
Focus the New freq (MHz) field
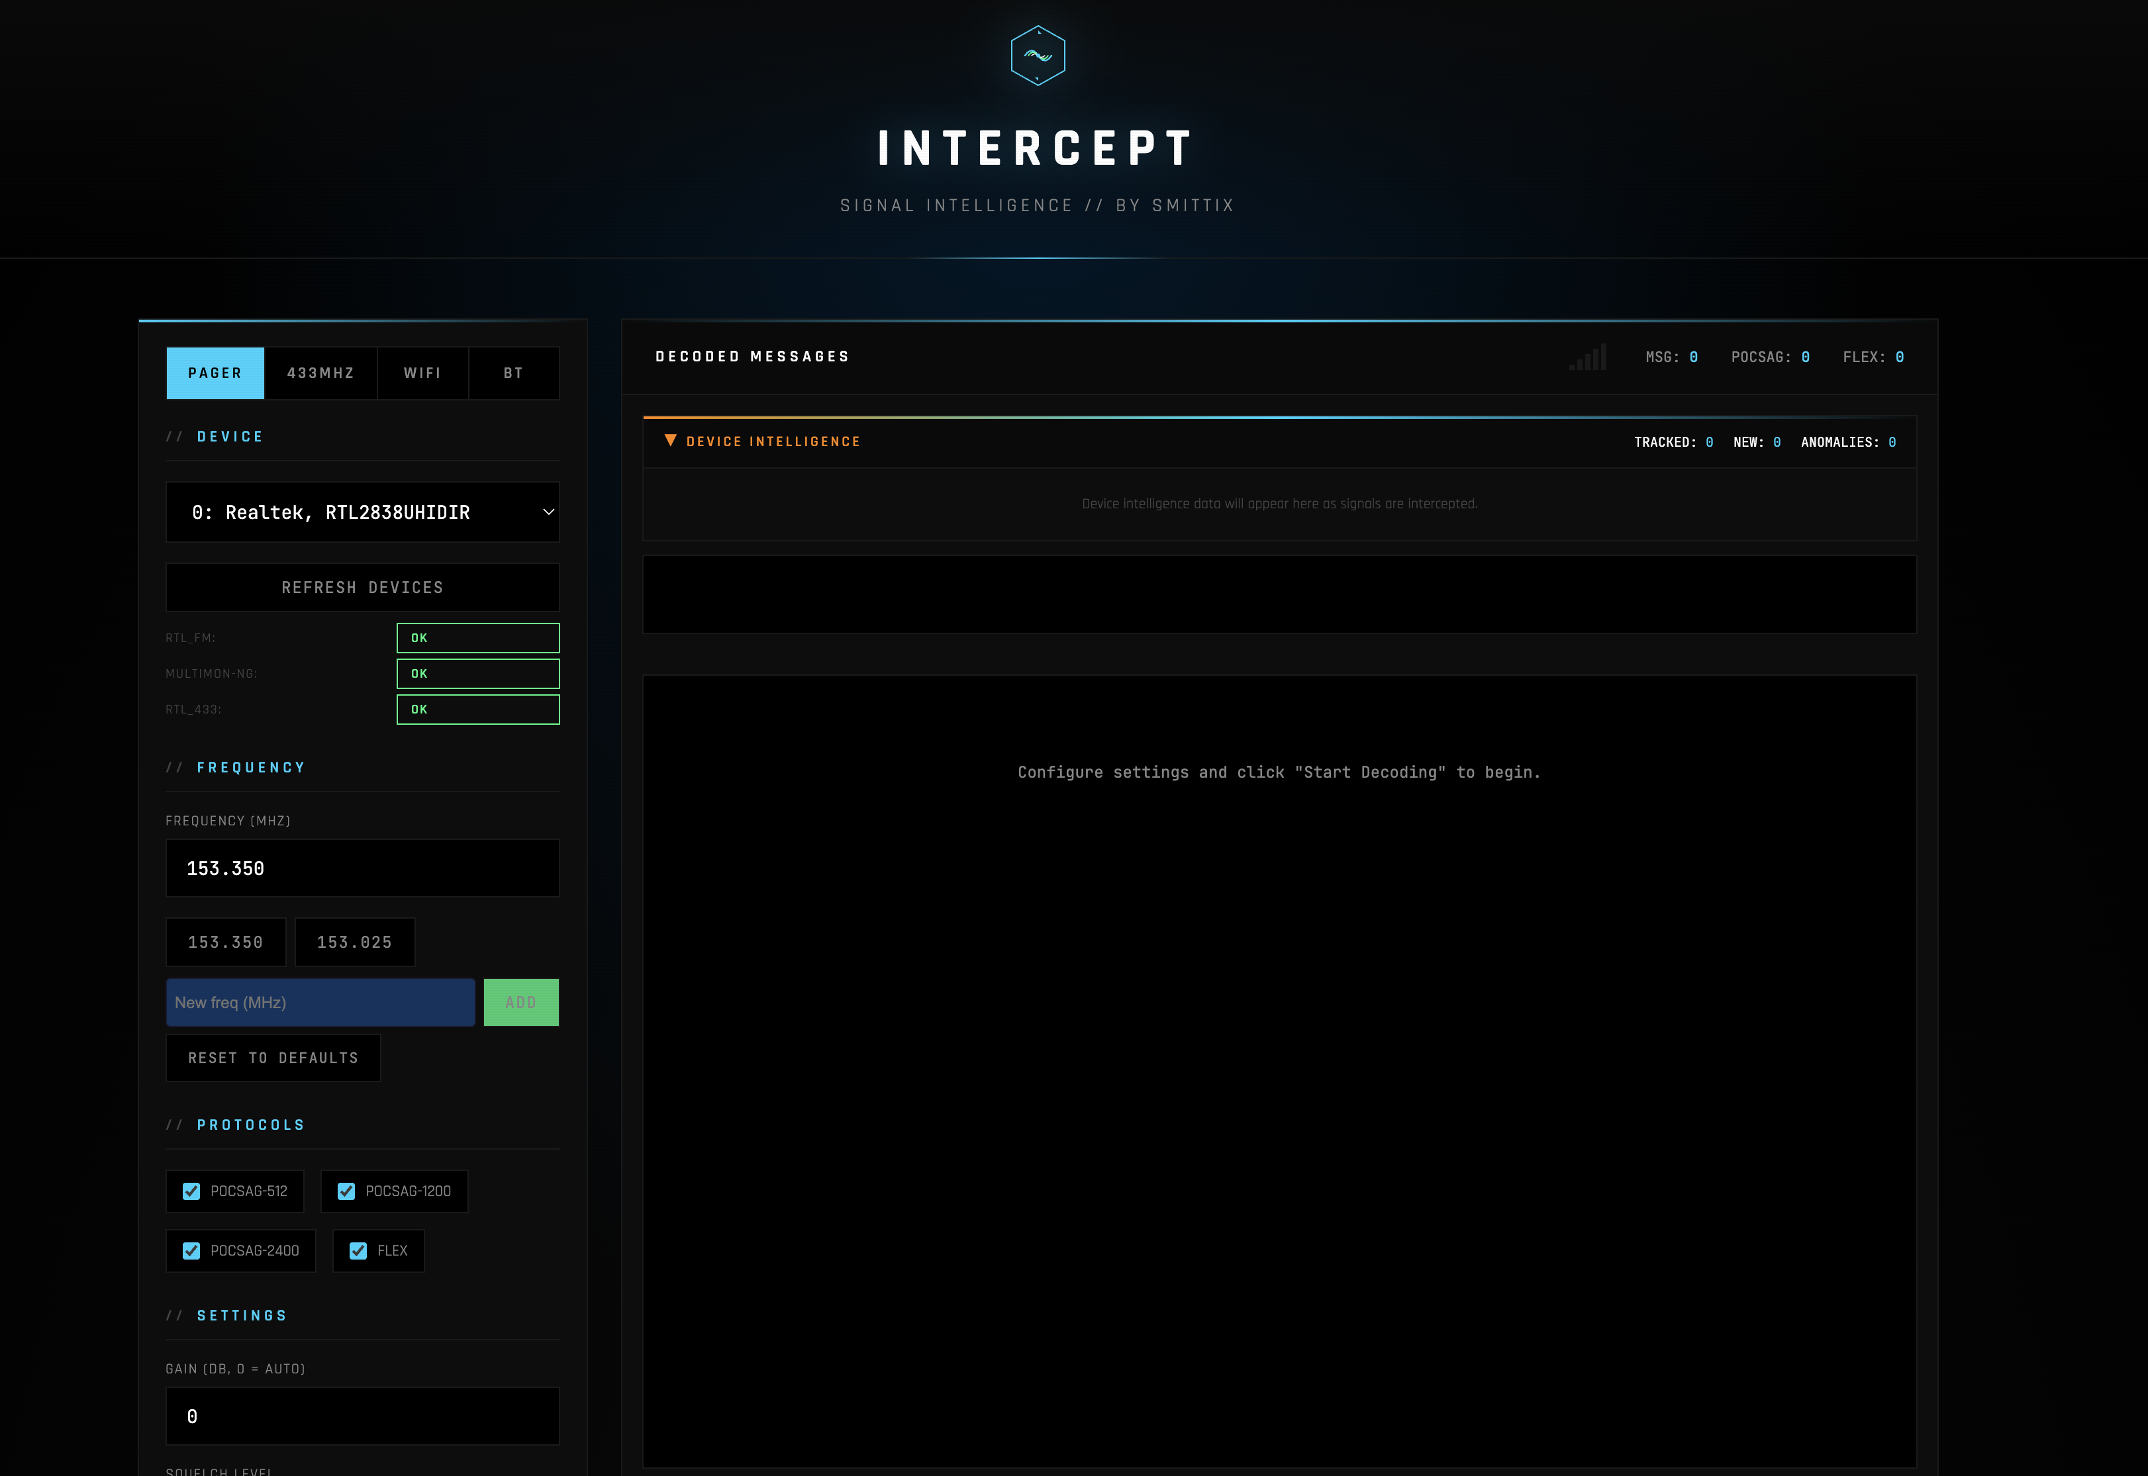320,1003
